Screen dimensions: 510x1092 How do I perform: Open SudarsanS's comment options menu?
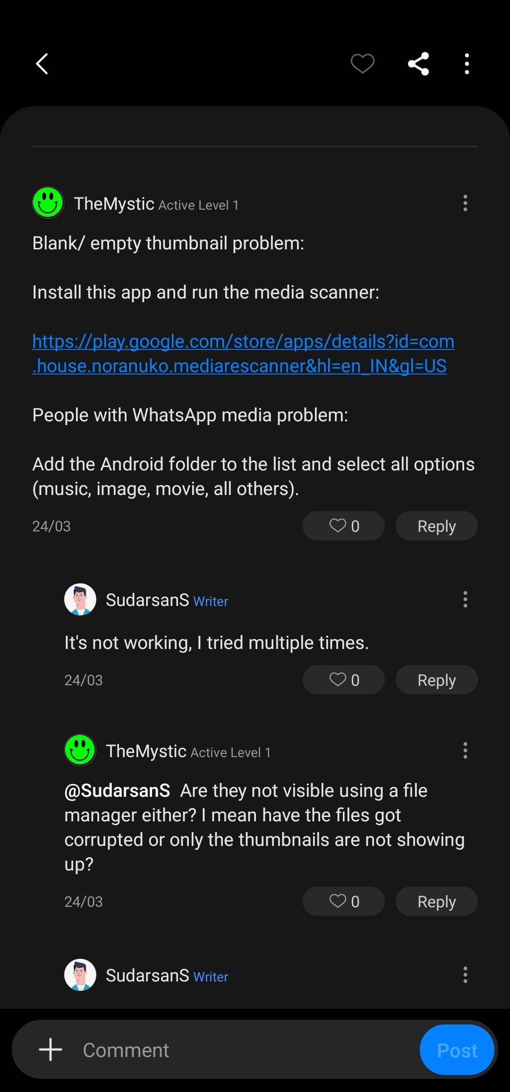pyautogui.click(x=465, y=599)
